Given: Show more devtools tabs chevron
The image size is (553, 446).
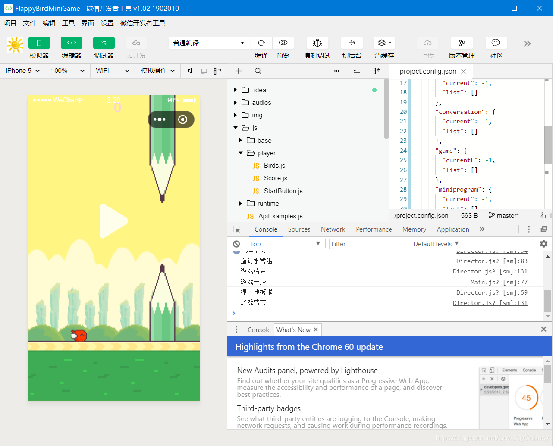Looking at the screenshot, I should 482,229.
